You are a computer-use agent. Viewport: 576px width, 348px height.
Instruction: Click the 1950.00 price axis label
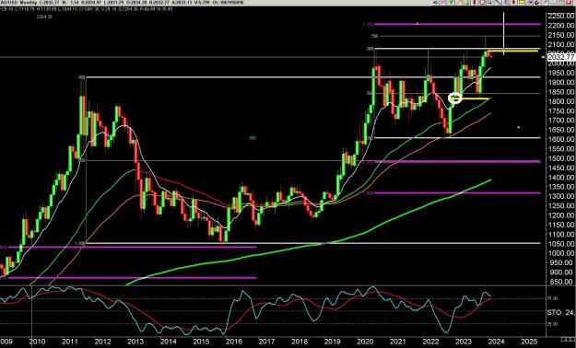pyautogui.click(x=561, y=73)
